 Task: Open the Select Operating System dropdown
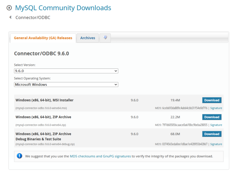coord(66,85)
